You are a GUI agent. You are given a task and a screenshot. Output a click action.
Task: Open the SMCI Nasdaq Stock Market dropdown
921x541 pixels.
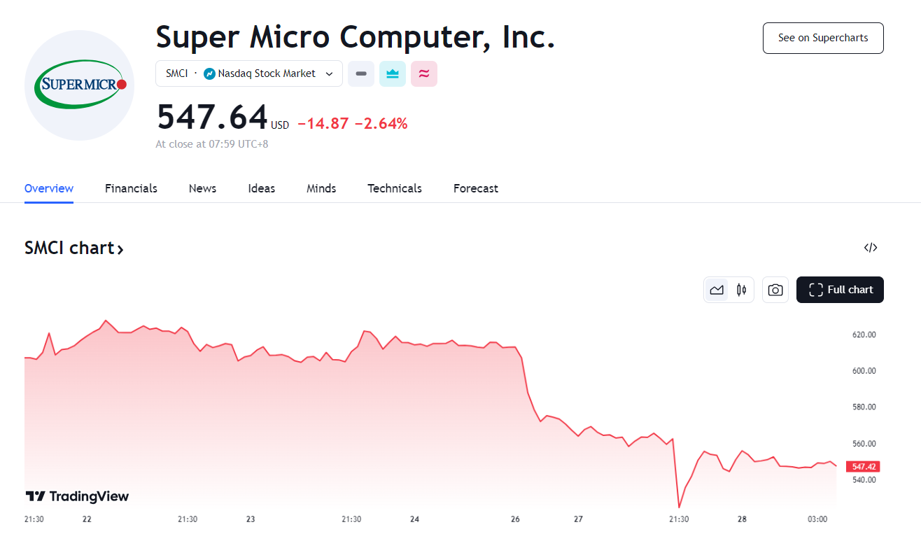(249, 73)
